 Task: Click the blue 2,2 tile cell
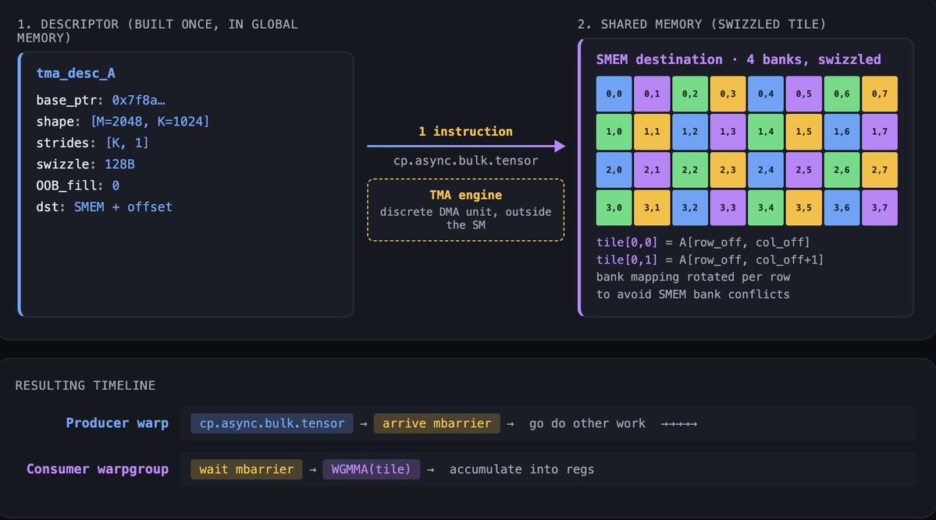689,169
